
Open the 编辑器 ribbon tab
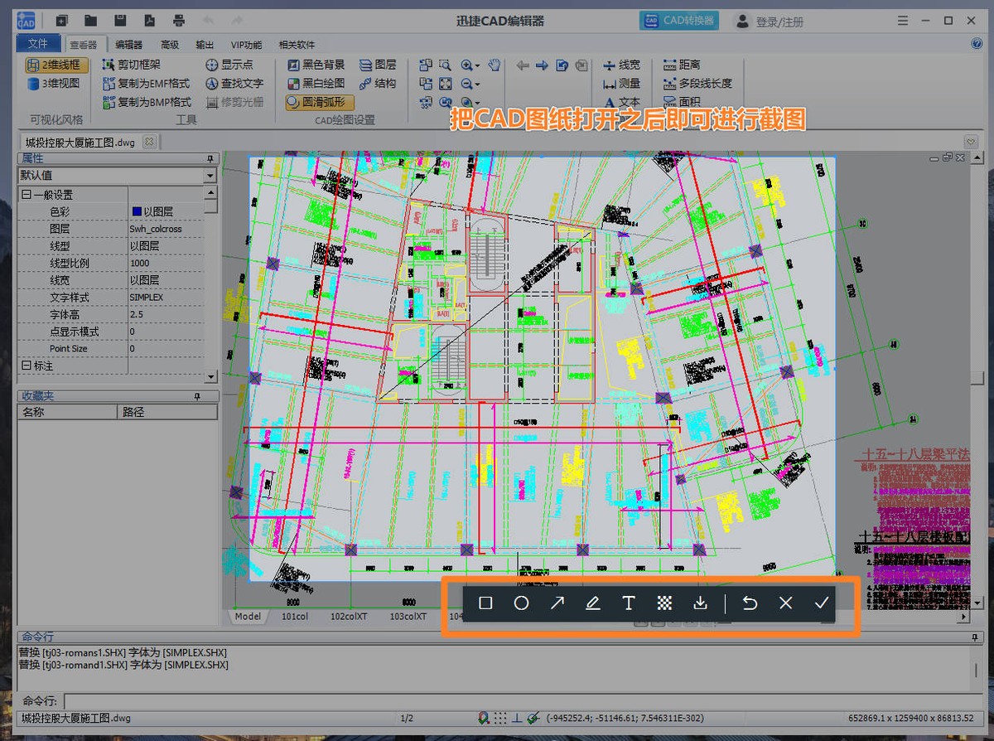[128, 45]
